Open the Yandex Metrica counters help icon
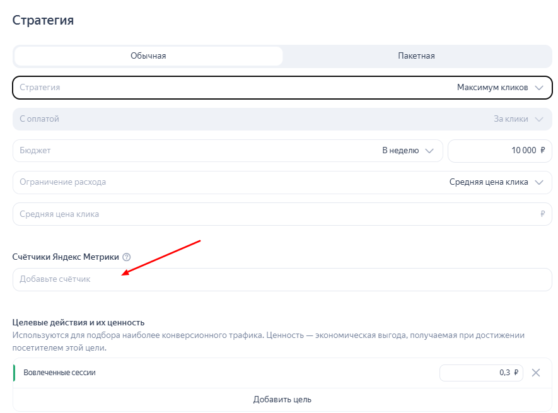558x413 pixels. (x=126, y=257)
